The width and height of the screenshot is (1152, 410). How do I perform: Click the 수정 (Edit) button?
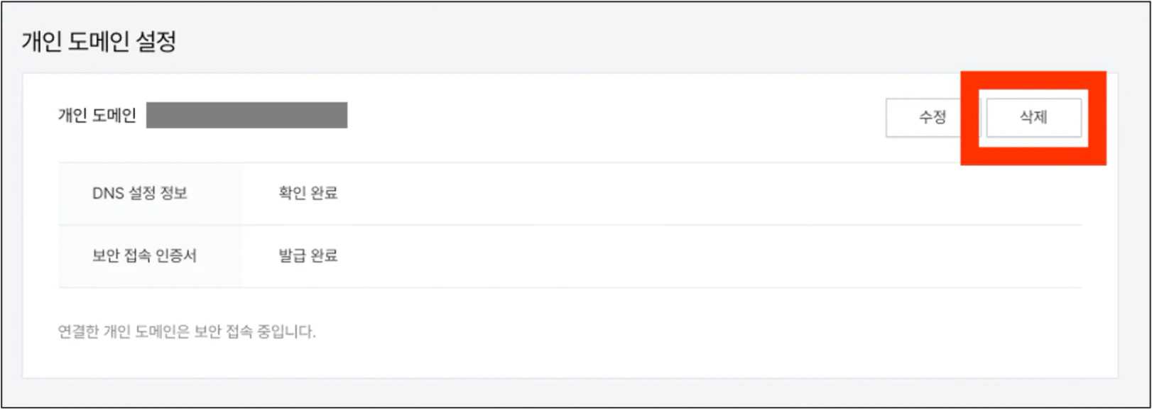click(x=931, y=117)
